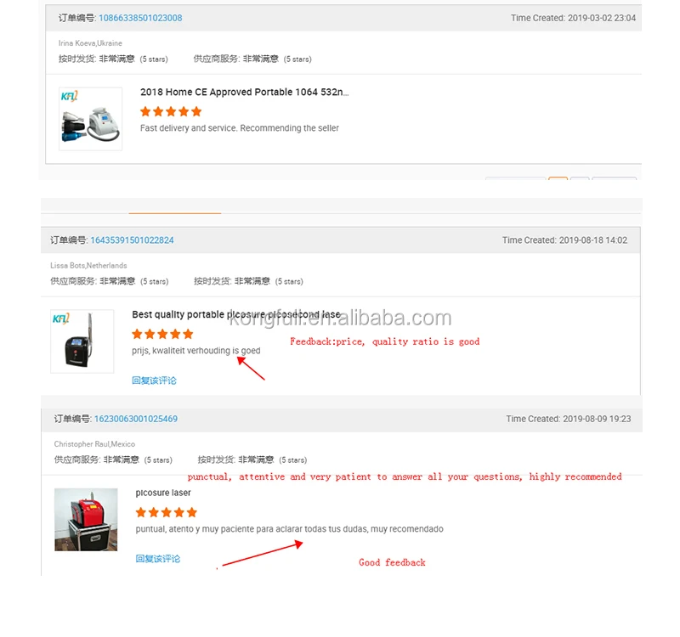
Task: Click the red picosure laser machine thumbnail
Action: tap(86, 520)
